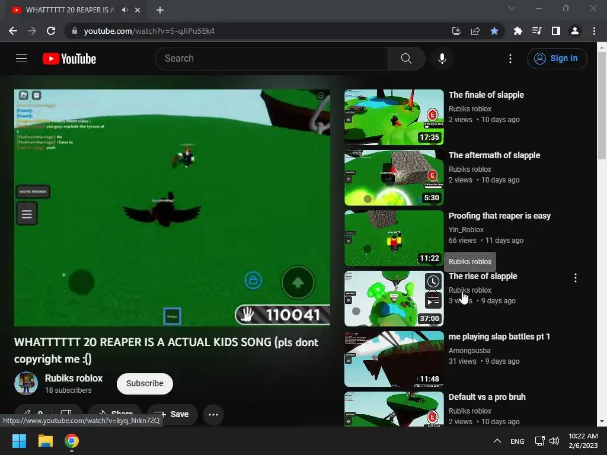
Task: Open YouTube settings three-dot menu
Action: point(510,59)
